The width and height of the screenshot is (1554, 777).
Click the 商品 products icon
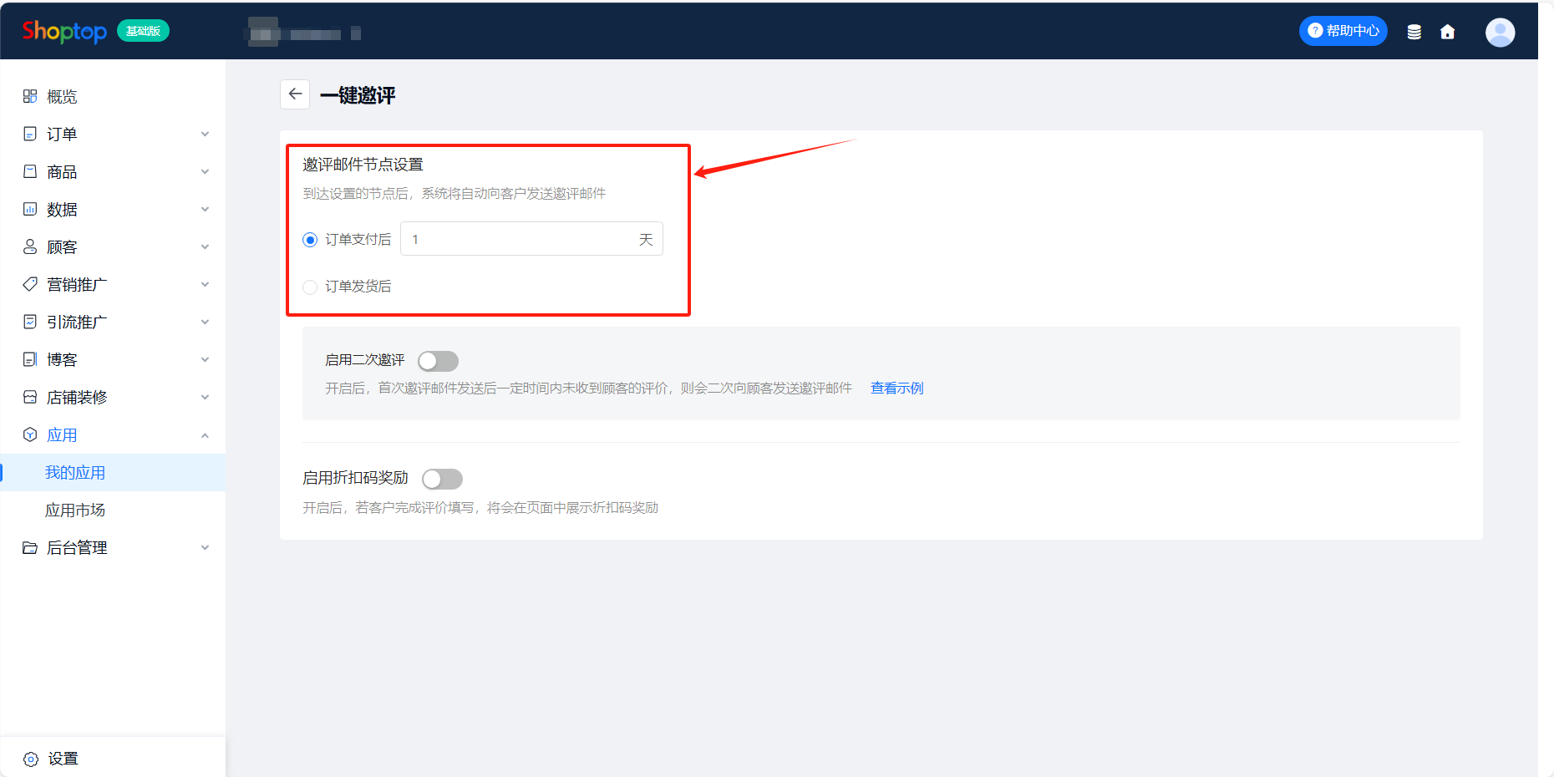pos(30,171)
